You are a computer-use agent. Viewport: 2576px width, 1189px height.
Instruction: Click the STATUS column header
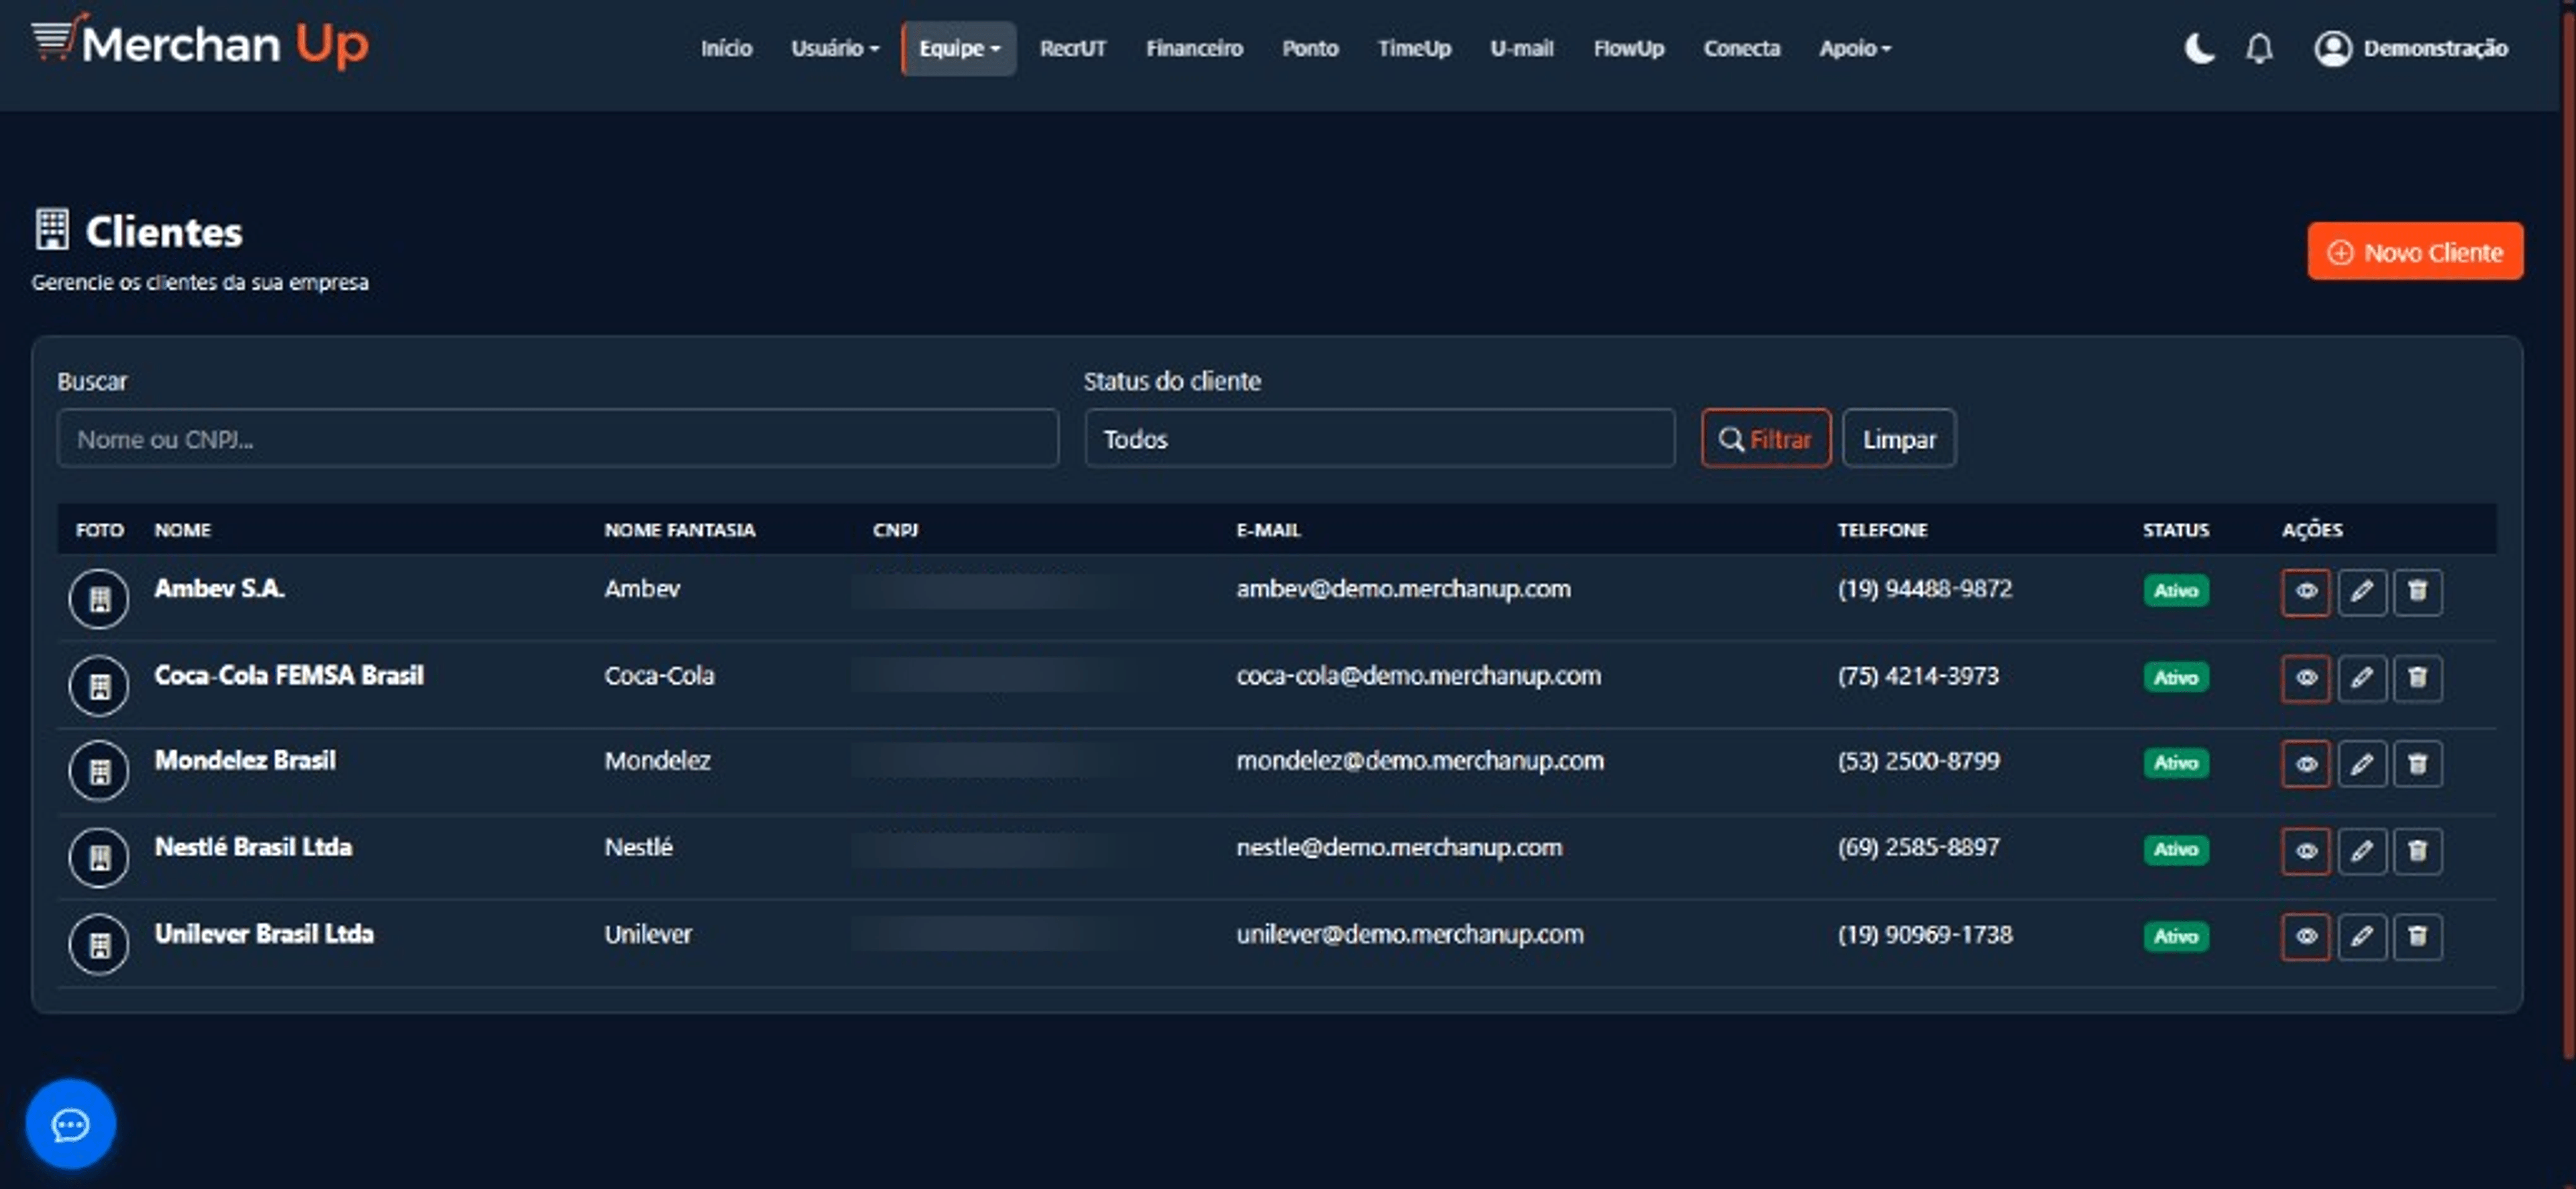pyautogui.click(x=2175, y=529)
